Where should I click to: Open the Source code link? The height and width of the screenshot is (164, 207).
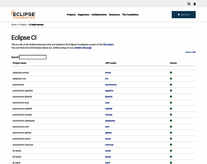[x=190, y=52]
